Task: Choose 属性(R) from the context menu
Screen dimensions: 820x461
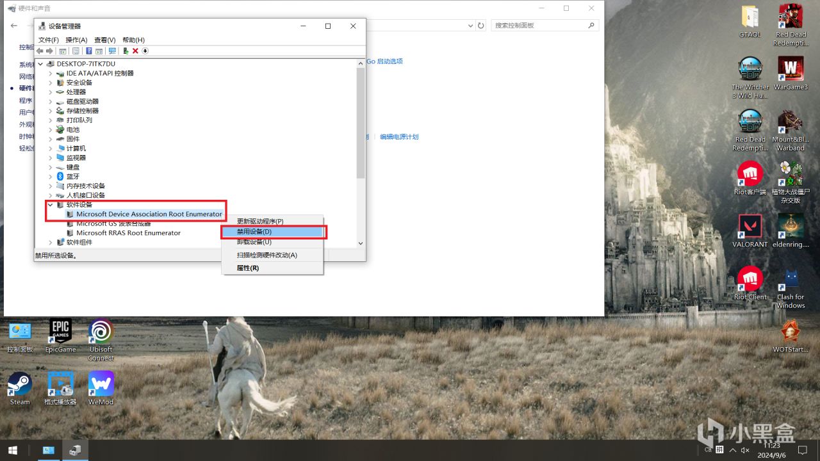Action: click(x=272, y=268)
